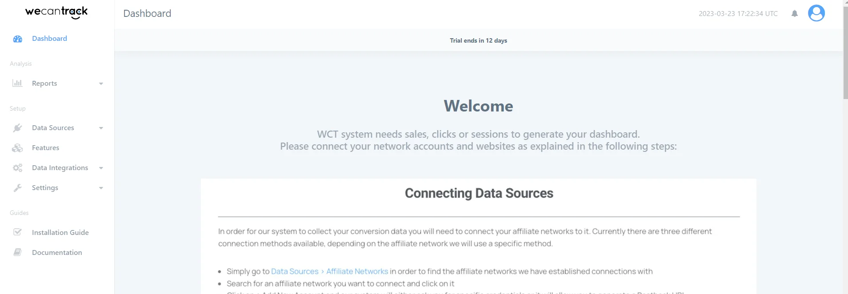The width and height of the screenshot is (848, 294).
Task: Follow the Data Sources link in instructions
Action: [295, 271]
